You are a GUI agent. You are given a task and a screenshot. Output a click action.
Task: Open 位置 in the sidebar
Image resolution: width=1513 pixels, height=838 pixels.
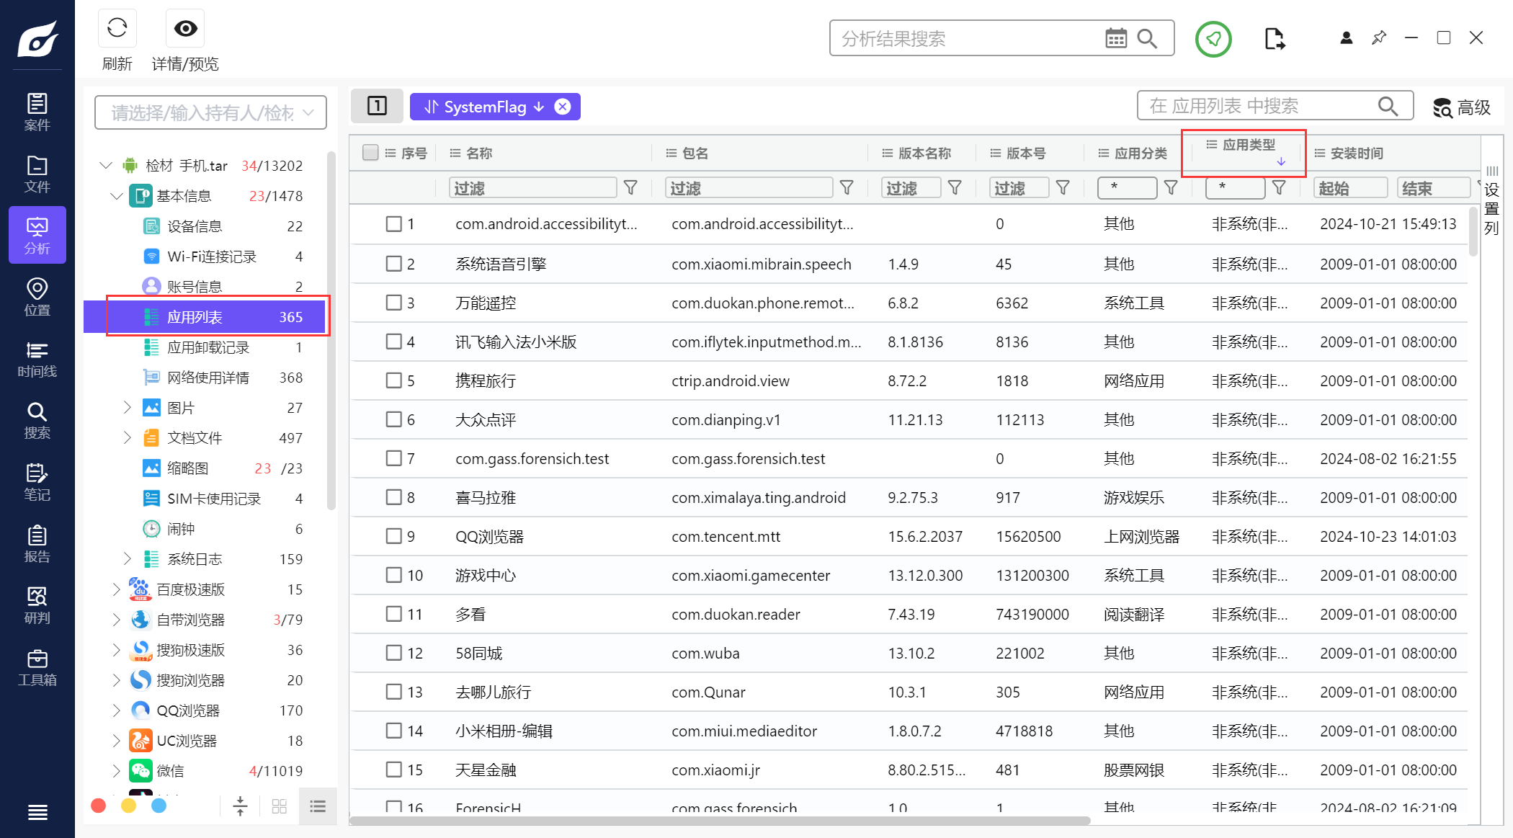click(37, 298)
